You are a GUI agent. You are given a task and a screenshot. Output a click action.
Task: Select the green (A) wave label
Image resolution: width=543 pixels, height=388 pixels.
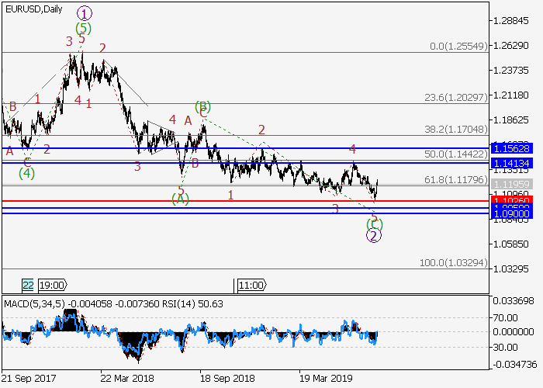181,199
